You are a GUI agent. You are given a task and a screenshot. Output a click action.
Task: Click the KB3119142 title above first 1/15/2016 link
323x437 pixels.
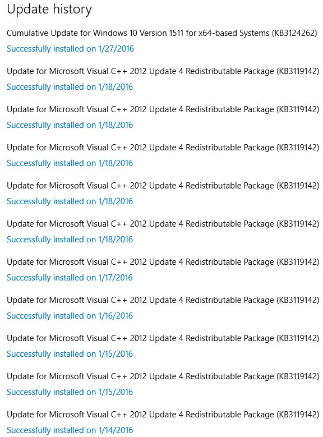coord(163,338)
